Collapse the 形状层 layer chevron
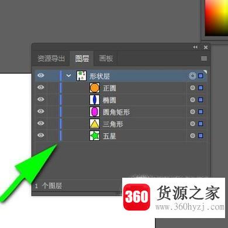The width and height of the screenshot is (228, 228). [x=68, y=75]
